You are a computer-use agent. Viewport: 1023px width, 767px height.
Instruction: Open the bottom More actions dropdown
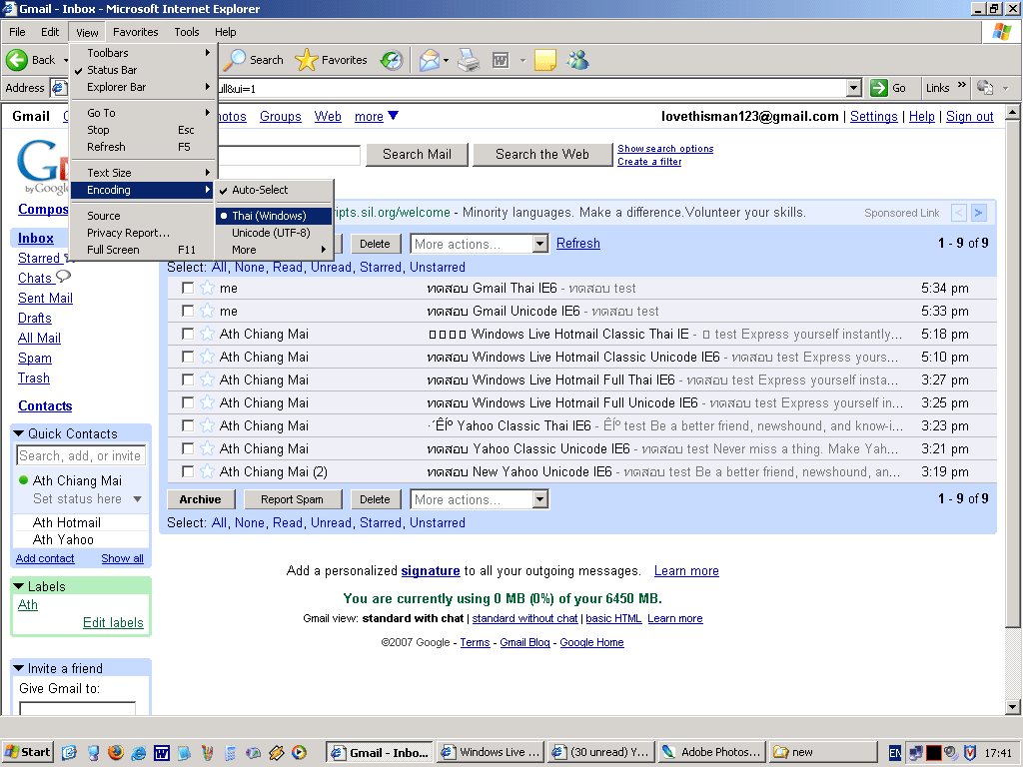tap(479, 499)
